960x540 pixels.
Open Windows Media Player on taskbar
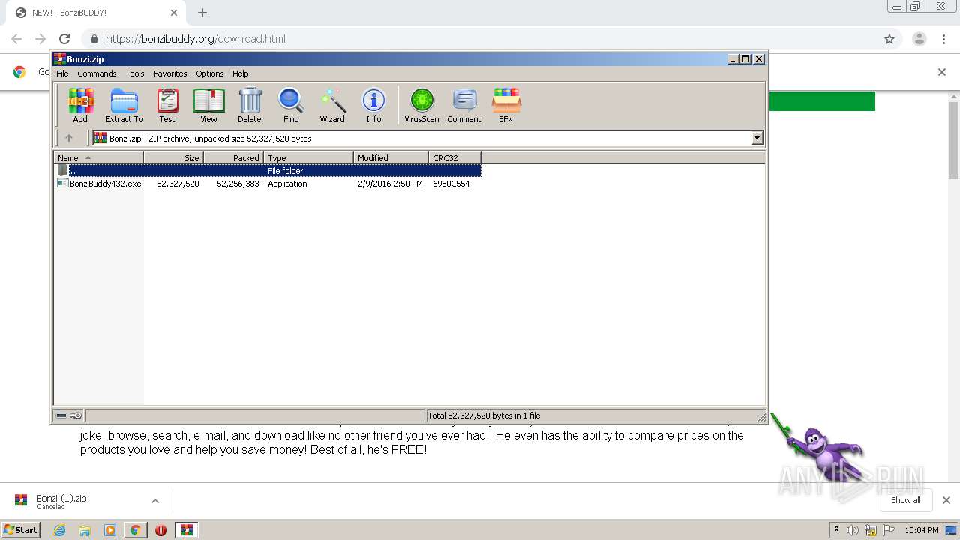tap(110, 530)
